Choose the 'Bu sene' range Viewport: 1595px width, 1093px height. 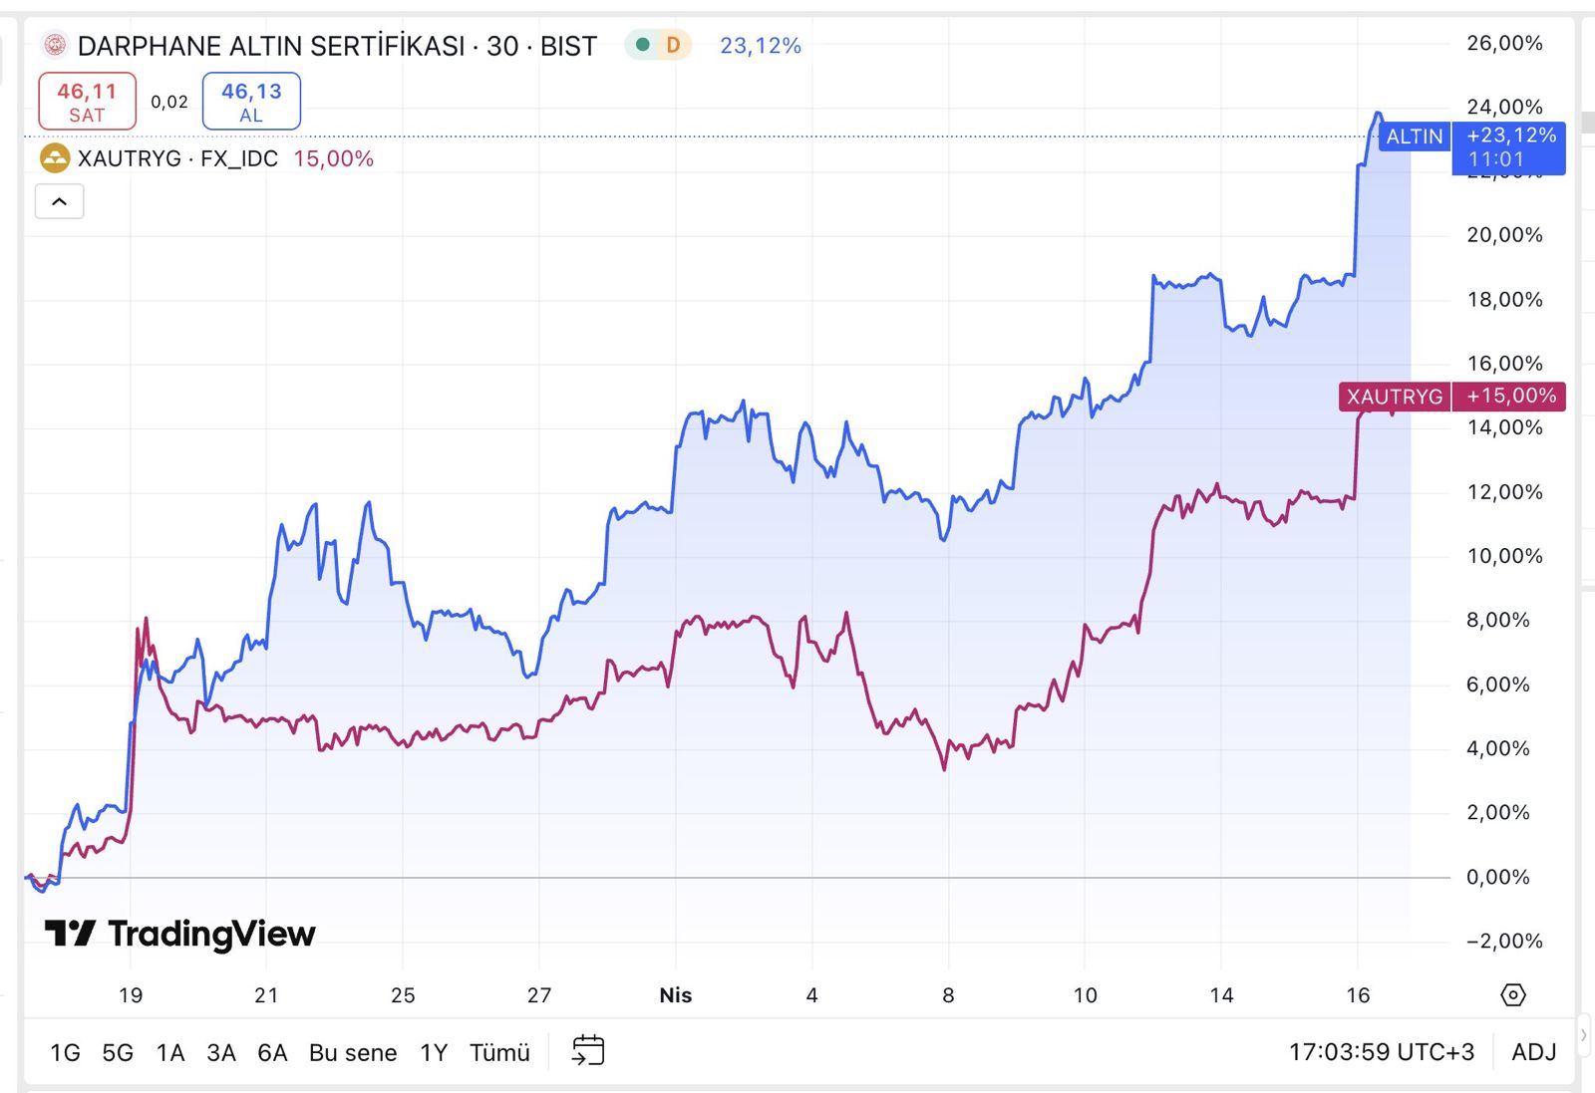353,1052
